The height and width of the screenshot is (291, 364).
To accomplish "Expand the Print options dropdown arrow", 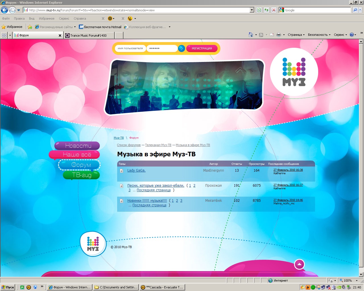I will pos(284,35).
